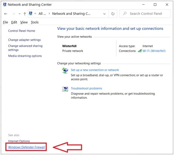Viewport: 174px width, 155px height.
Task: Select the Network and Sharing C... breadcrumb
Action: (71, 13)
